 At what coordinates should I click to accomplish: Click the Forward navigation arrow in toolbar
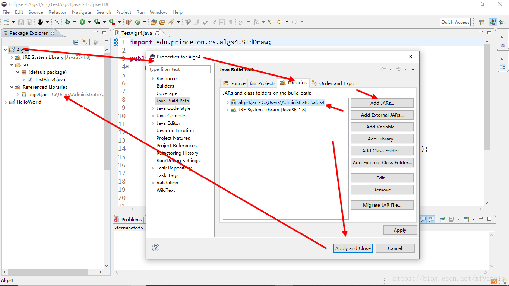click(295, 22)
